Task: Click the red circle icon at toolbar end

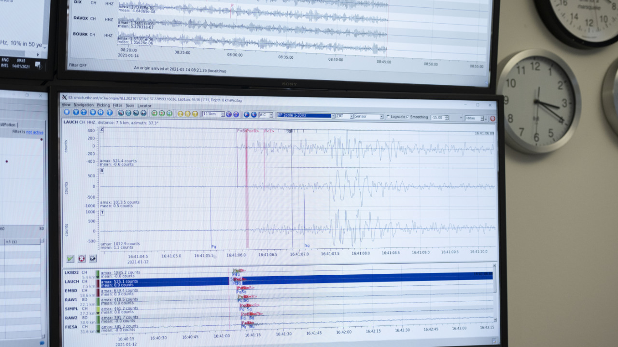Action: click(x=492, y=118)
